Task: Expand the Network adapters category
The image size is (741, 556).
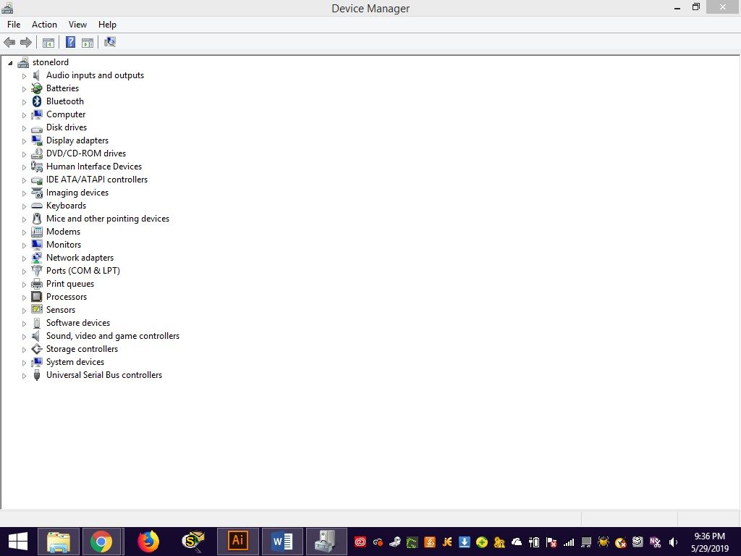Action: click(24, 258)
